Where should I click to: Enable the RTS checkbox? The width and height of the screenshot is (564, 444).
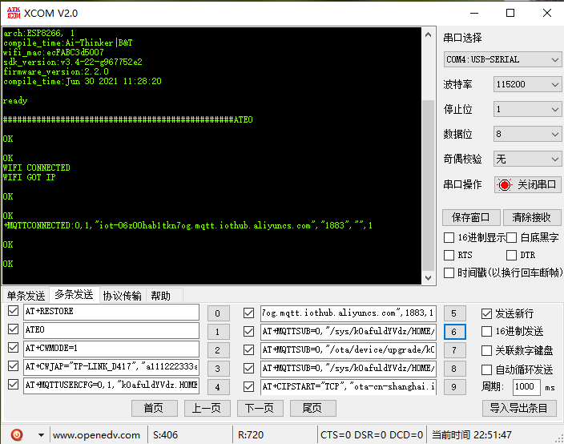pos(449,255)
